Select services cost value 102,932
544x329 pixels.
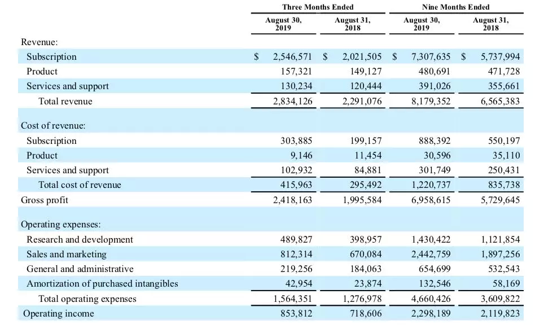click(296, 170)
